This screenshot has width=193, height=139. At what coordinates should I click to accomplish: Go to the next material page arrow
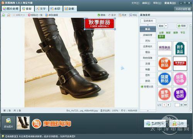(x=168, y=105)
